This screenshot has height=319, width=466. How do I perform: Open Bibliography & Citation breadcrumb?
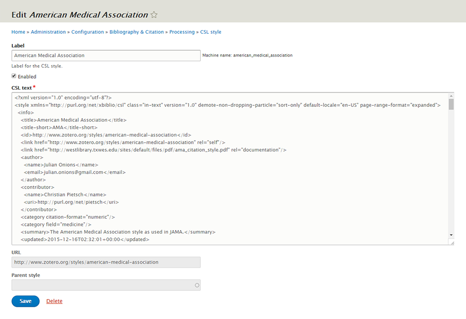136,32
